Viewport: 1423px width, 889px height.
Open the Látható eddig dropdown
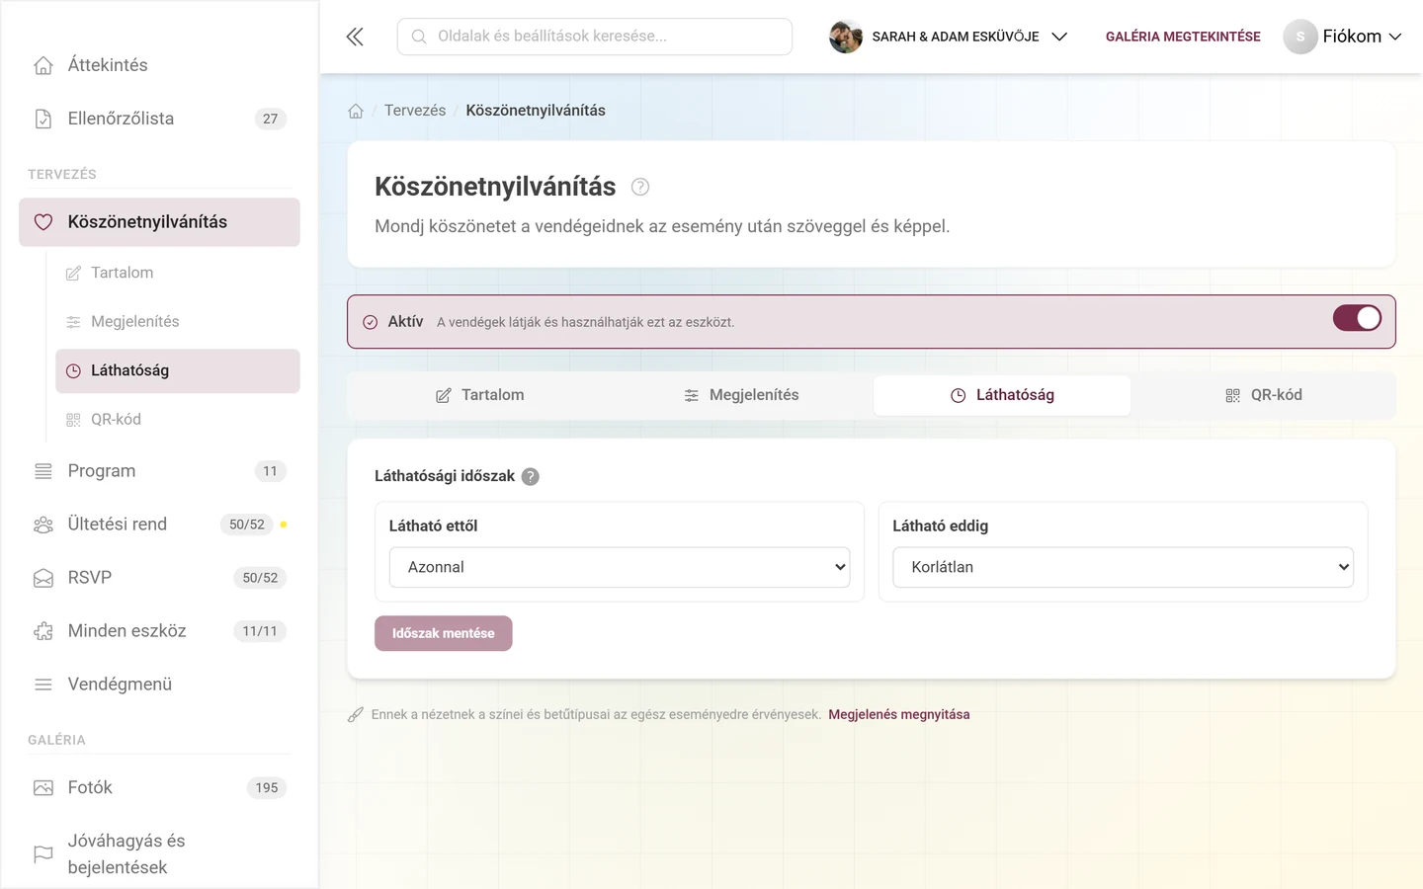(x=1123, y=567)
